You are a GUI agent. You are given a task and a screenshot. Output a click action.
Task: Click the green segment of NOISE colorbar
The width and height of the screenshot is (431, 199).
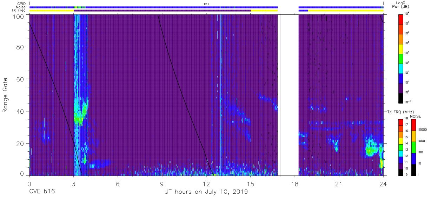click(413, 147)
